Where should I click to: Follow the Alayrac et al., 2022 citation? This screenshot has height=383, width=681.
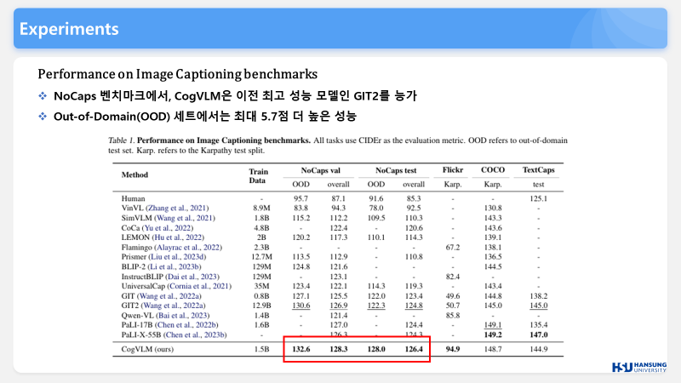coord(187,248)
